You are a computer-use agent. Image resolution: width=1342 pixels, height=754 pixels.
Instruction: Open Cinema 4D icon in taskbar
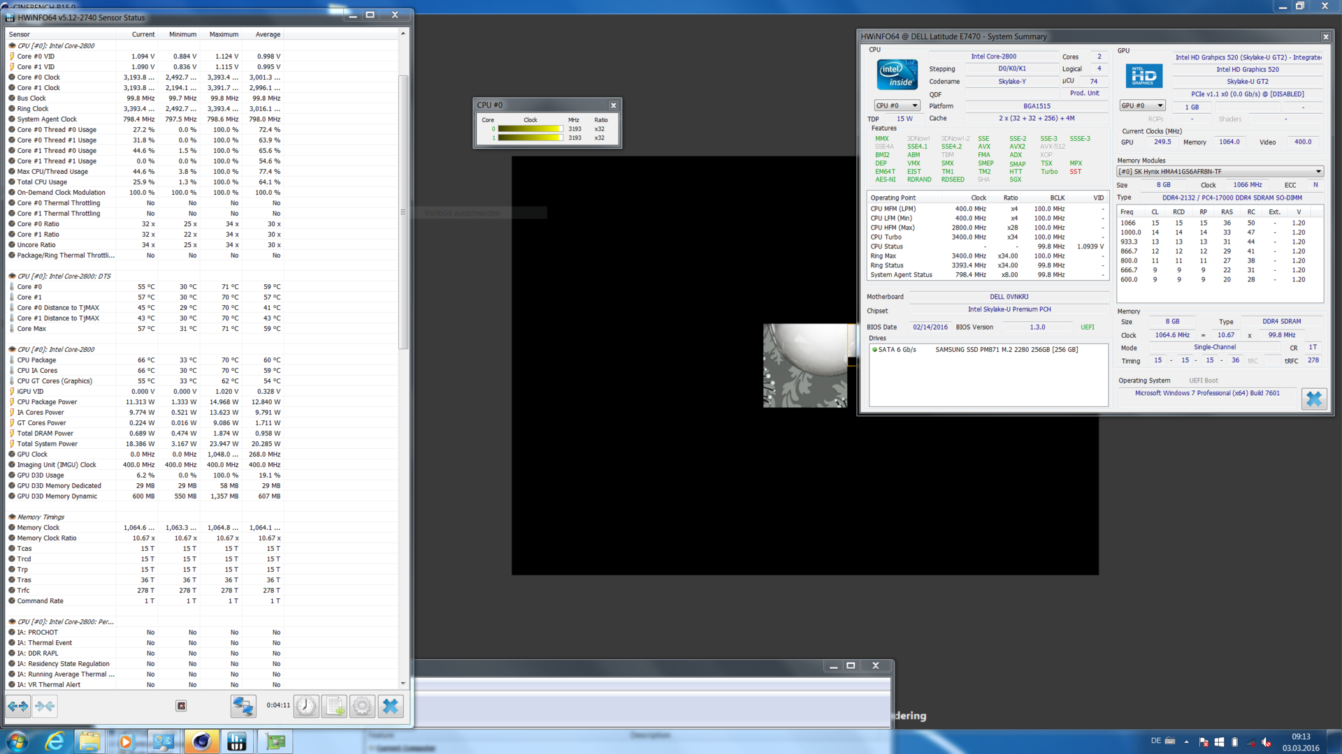coord(201,741)
